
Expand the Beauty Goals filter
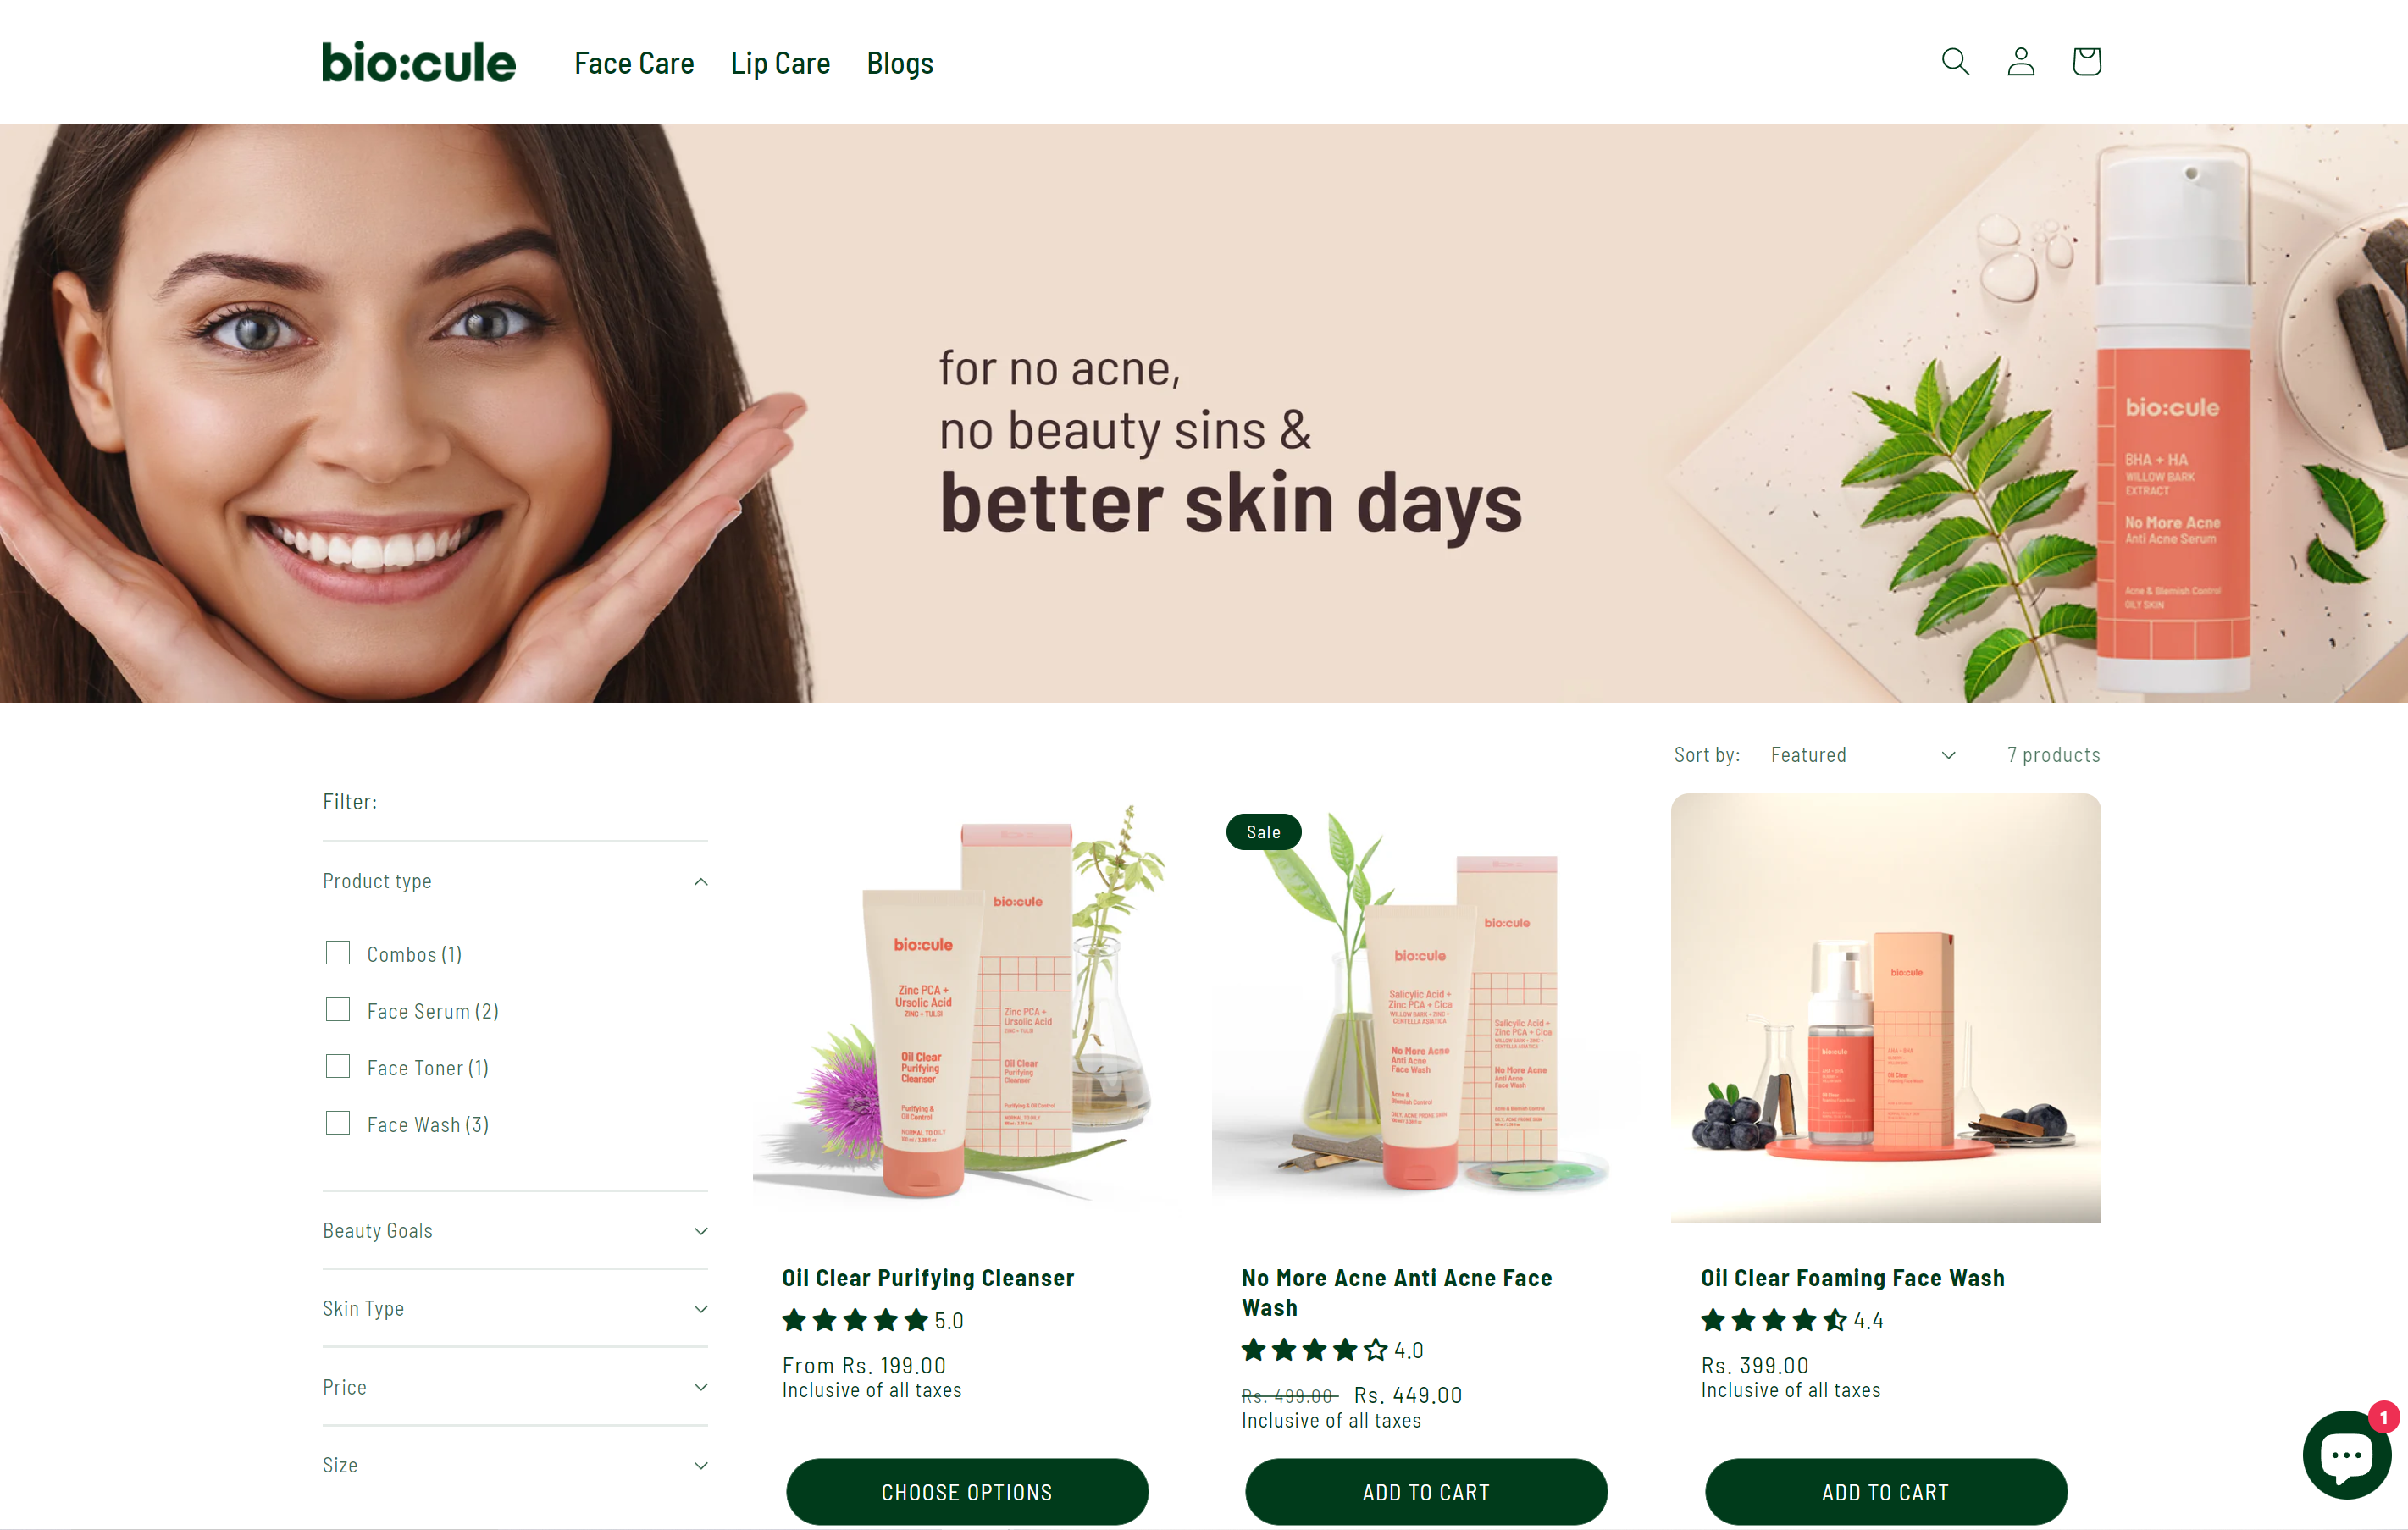[515, 1230]
